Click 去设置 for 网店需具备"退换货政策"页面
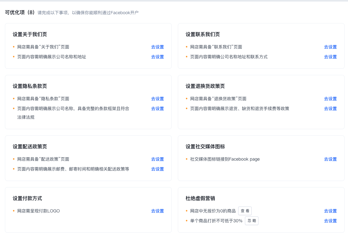Image resolution: width=348 pixels, height=238 pixels. (330, 99)
